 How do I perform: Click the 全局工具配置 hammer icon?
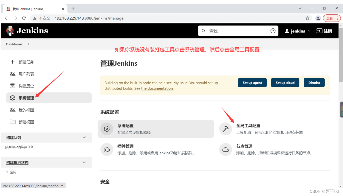click(226, 129)
